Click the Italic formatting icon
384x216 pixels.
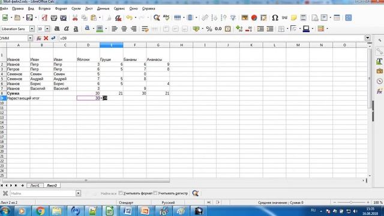click(x=66, y=29)
